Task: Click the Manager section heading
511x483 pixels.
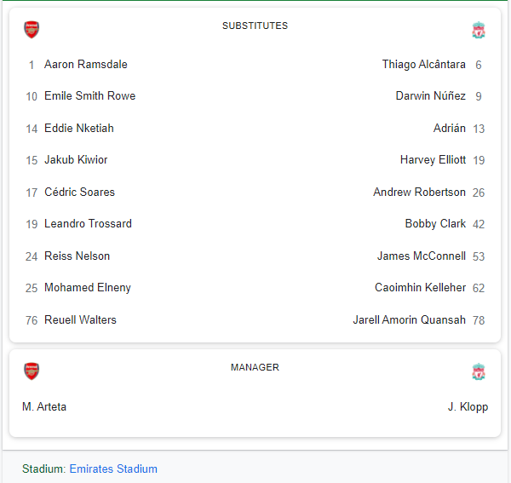Action: click(255, 367)
